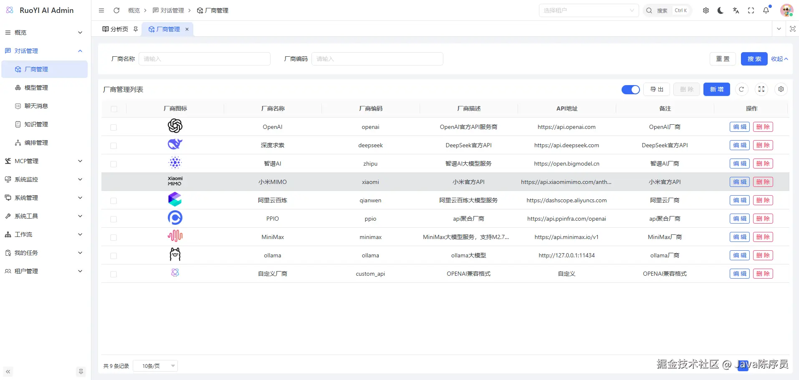Open the preferences gear icon in the header

706,10
